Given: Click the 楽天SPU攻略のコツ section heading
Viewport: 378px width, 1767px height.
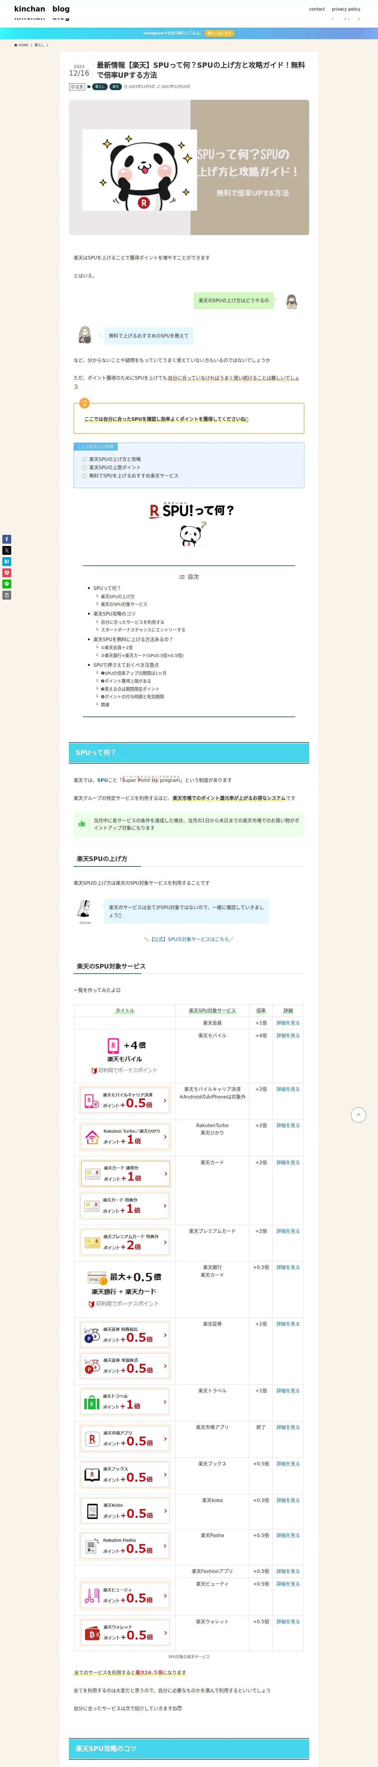Looking at the screenshot, I should 189,1748.
